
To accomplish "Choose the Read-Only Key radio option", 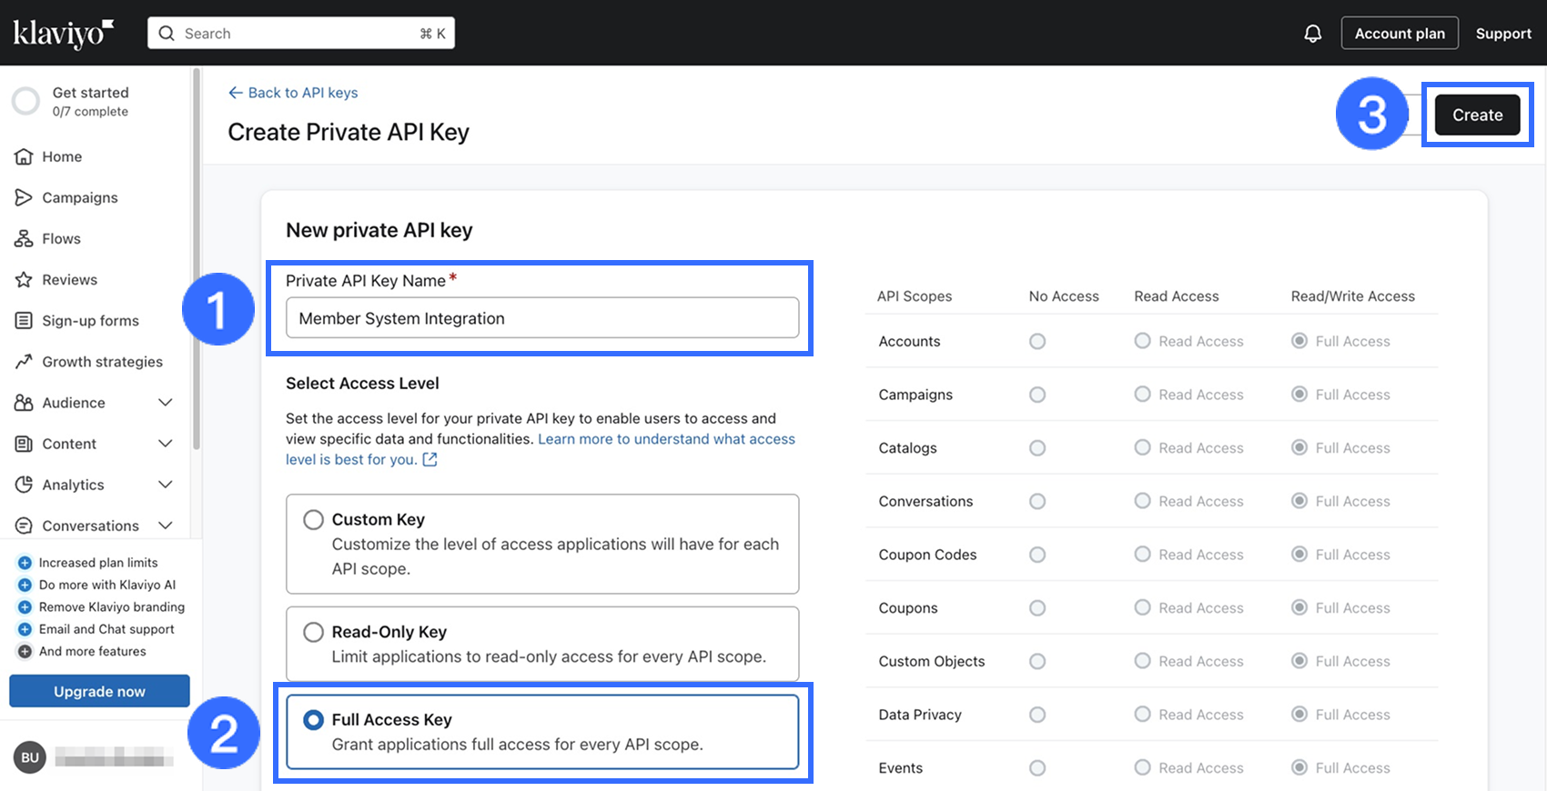I will [x=313, y=632].
